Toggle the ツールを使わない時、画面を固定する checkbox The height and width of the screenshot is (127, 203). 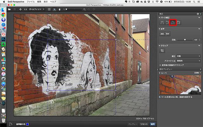tap(160, 97)
